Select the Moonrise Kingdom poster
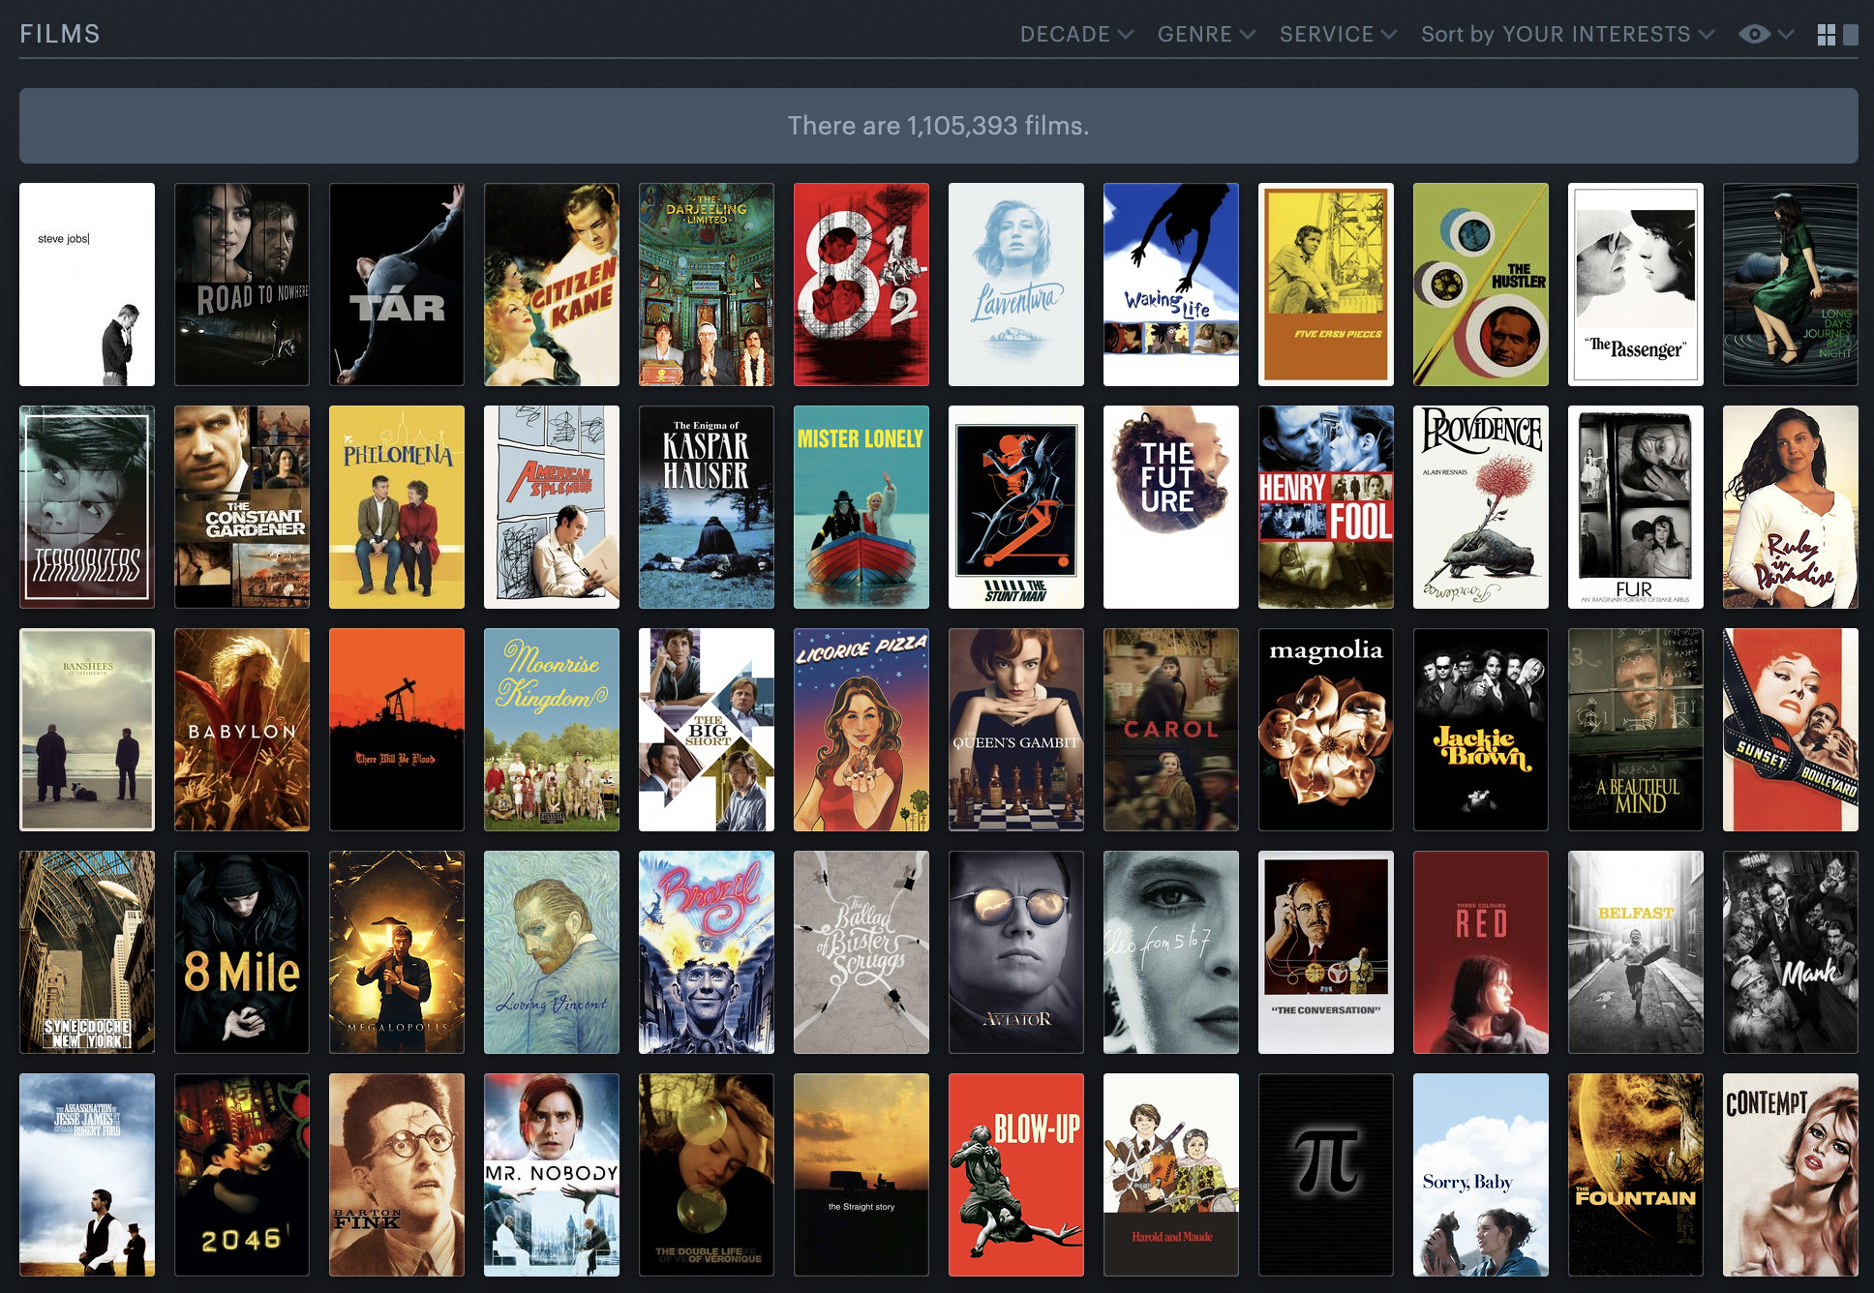Image resolution: width=1874 pixels, height=1293 pixels. coord(552,730)
